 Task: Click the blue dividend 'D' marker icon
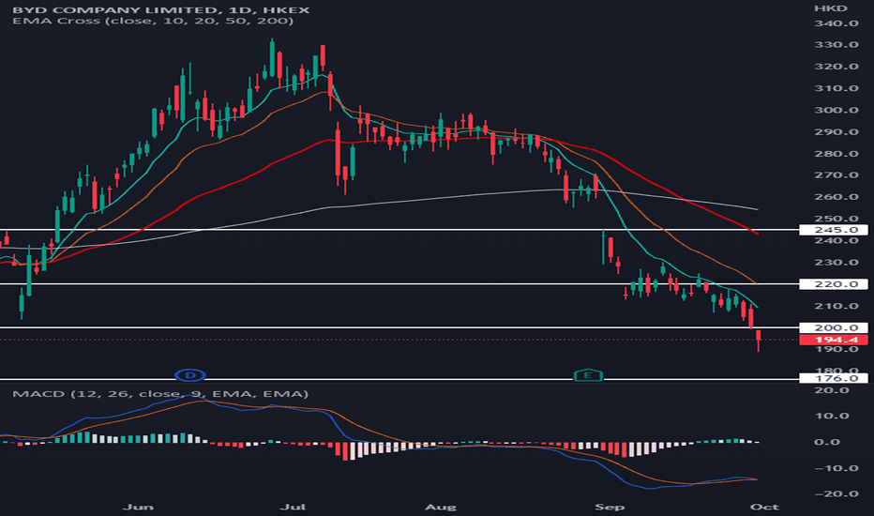(x=190, y=375)
